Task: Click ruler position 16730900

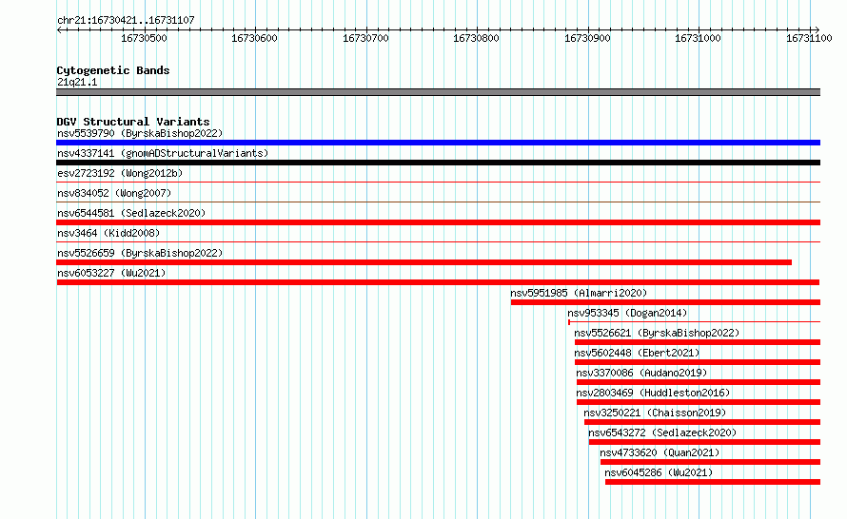Action: pos(588,38)
